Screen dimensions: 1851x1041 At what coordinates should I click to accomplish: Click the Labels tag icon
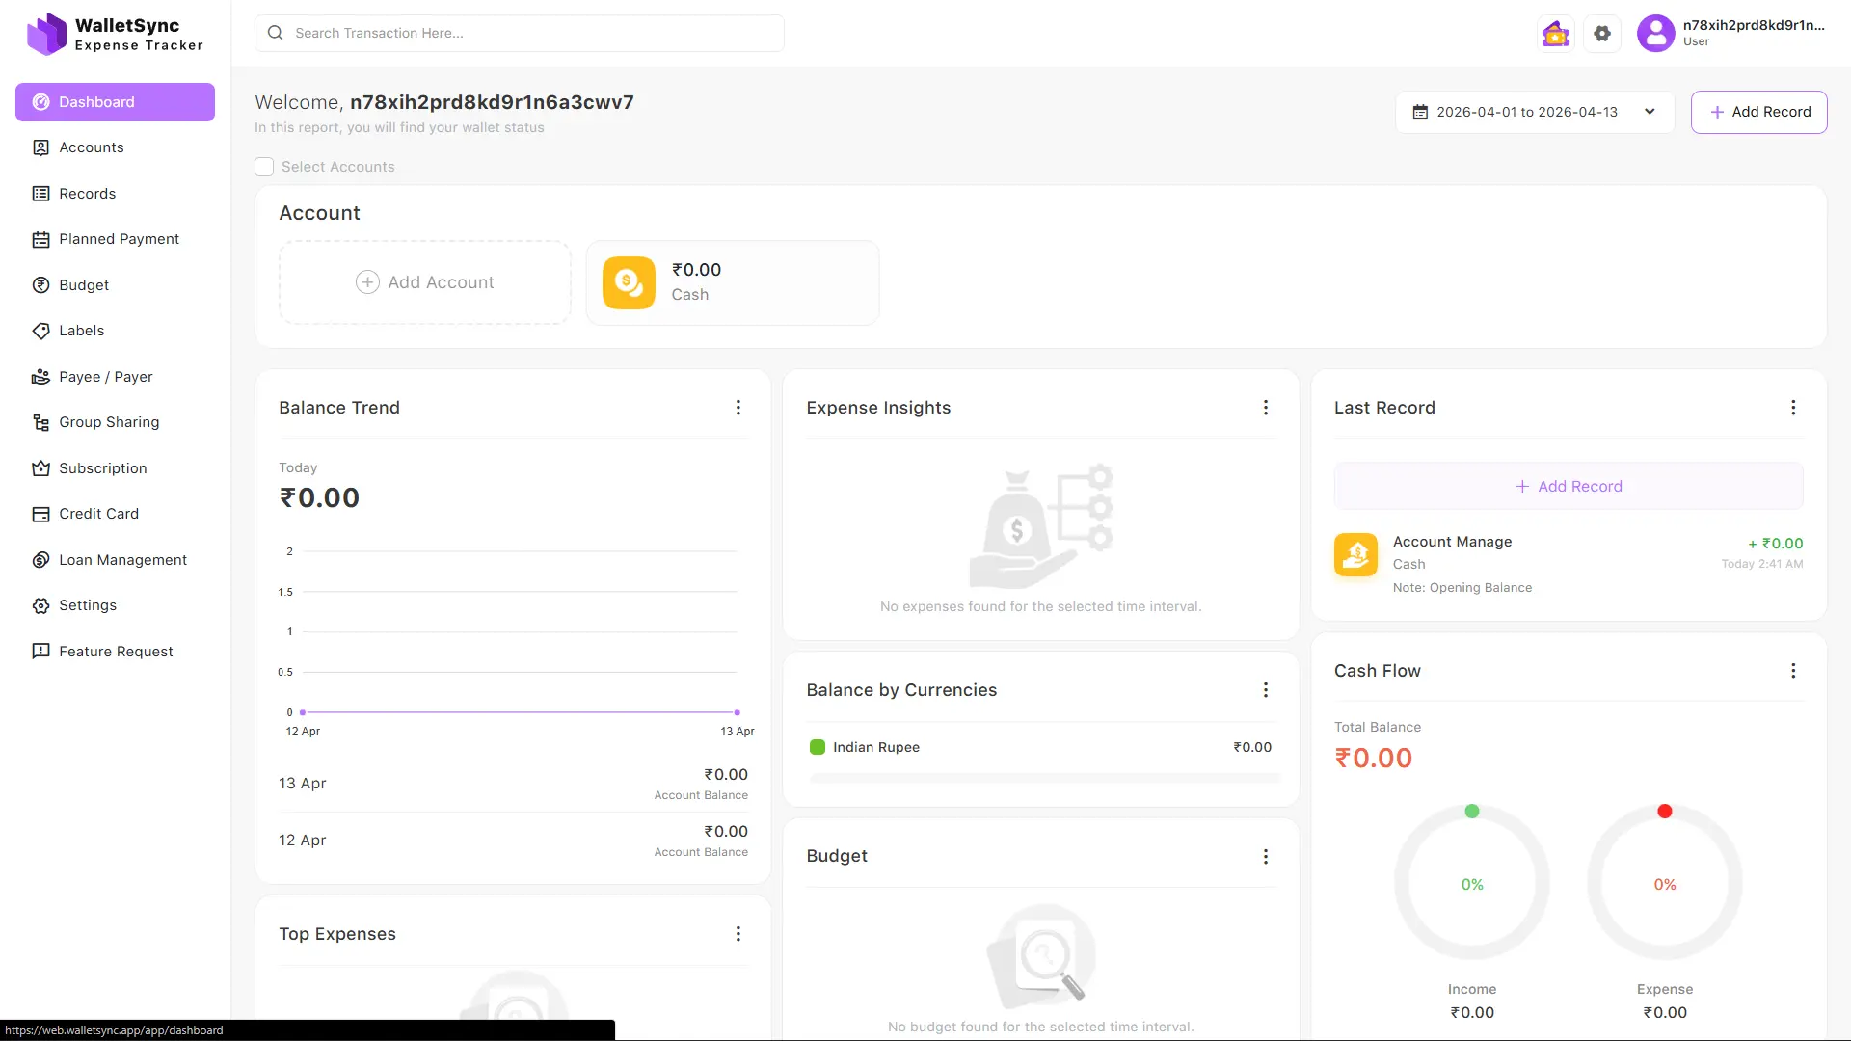(40, 331)
